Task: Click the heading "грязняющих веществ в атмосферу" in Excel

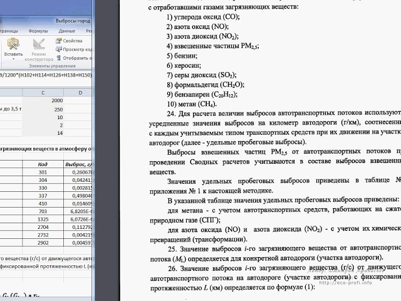Action: point(44,149)
